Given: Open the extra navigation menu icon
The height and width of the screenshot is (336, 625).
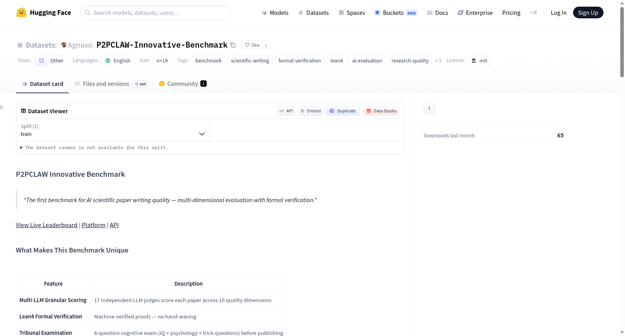Looking at the screenshot, I should click(533, 12).
